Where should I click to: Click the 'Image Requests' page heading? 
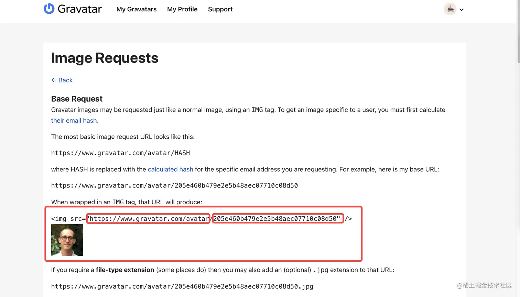click(x=105, y=58)
